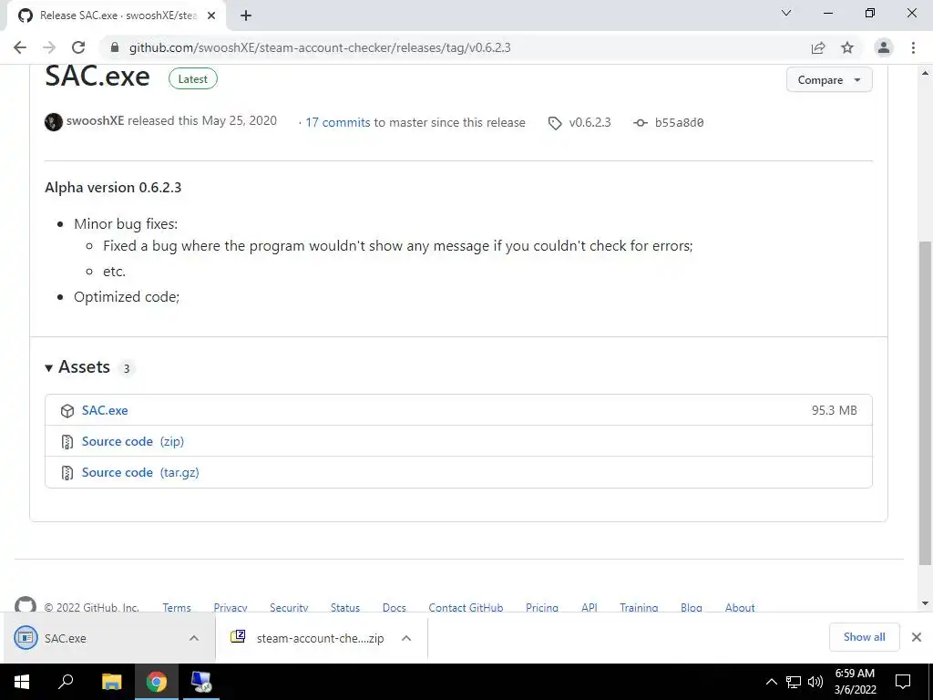Viewport: 933px width, 700px height.
Task: Expand options chevron for SAC.exe download
Action: pyautogui.click(x=194, y=638)
